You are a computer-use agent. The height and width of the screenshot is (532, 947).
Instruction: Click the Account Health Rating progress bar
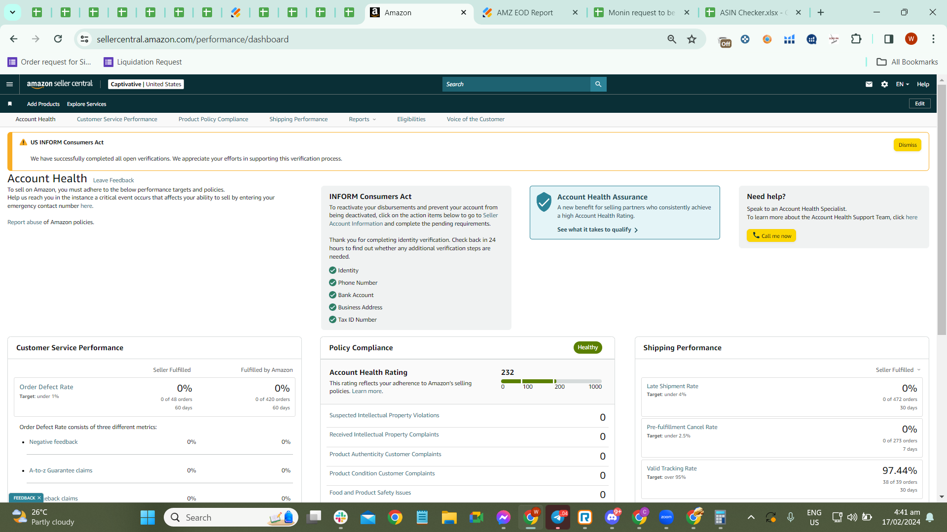click(x=551, y=381)
